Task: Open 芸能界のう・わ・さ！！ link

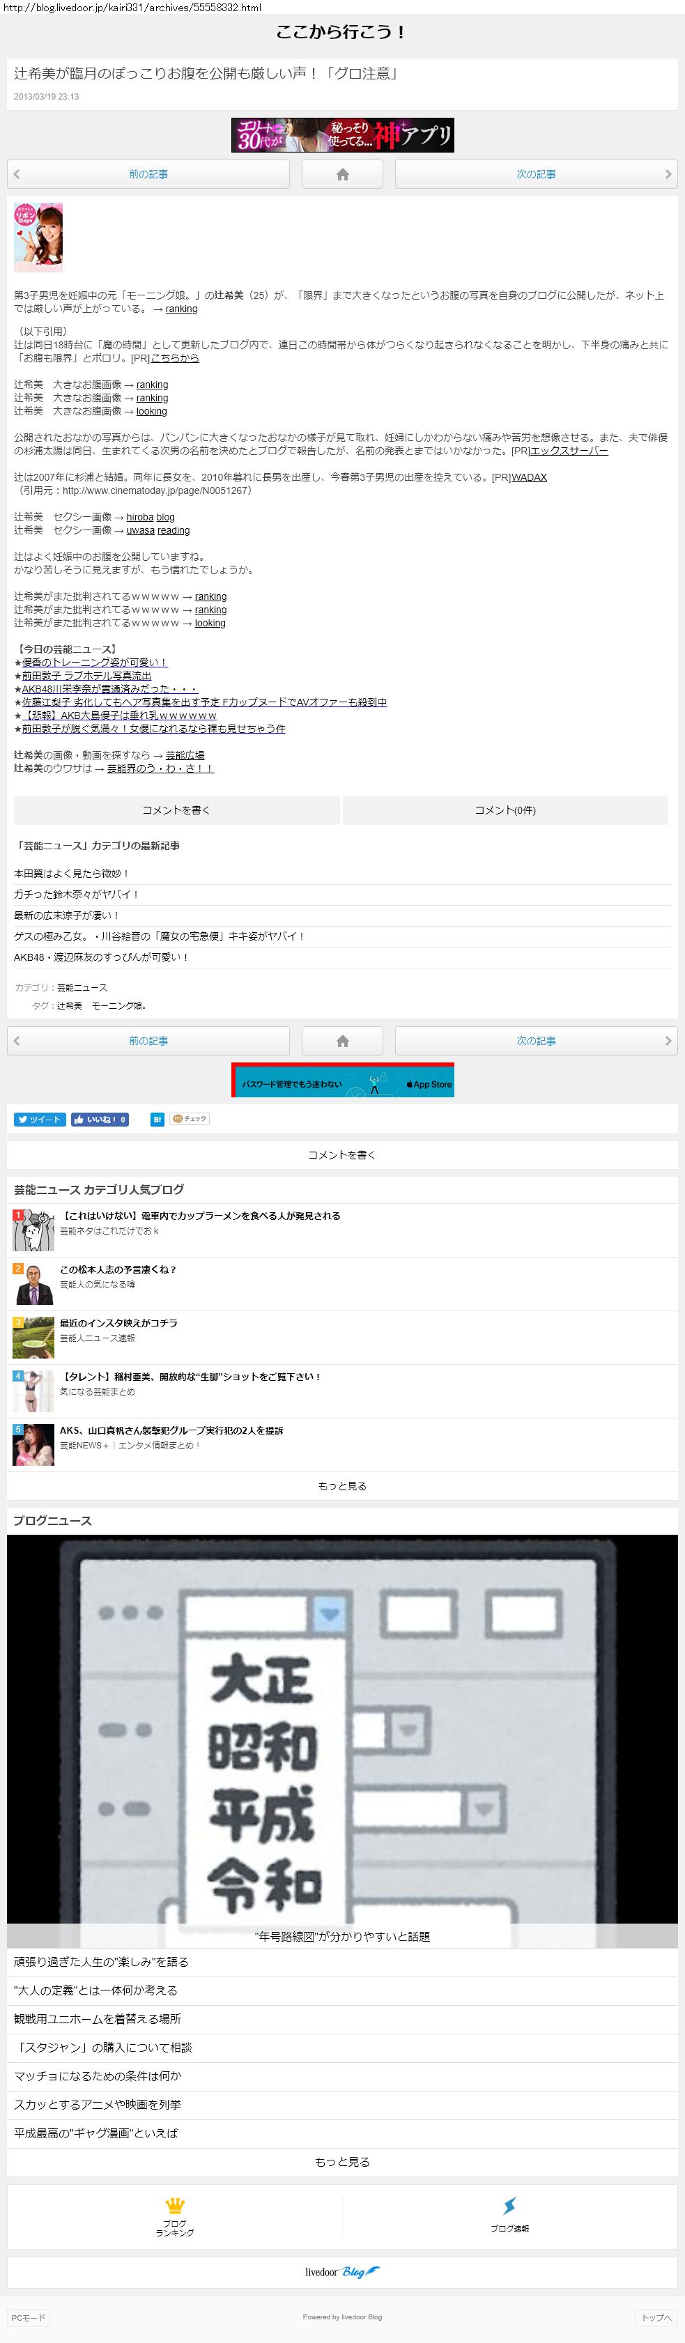Action: point(160,768)
